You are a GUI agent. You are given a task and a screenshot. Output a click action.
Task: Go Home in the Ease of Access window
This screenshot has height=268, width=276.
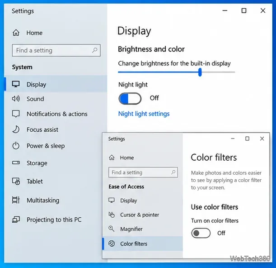(x=127, y=158)
